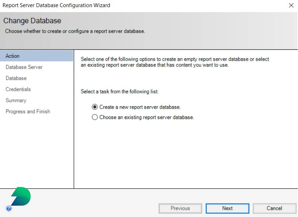298x217 pixels.
Task: Click the Previous button
Action: click(180, 208)
